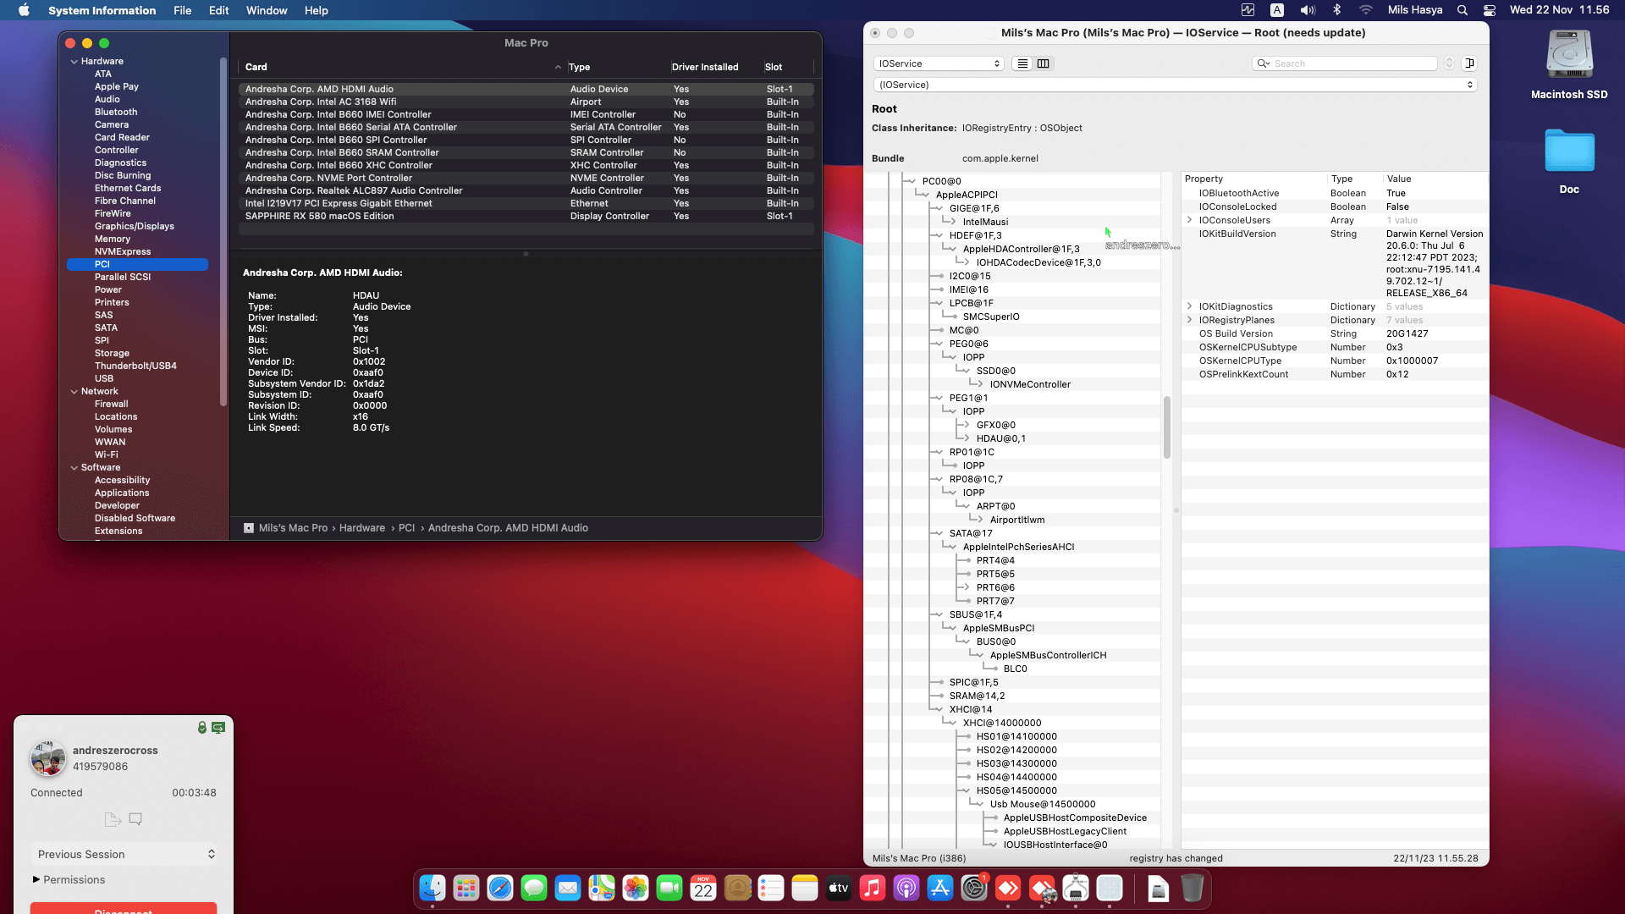Open Control Centre in the menu bar
Screen dimensions: 1625x914
tap(1490, 10)
